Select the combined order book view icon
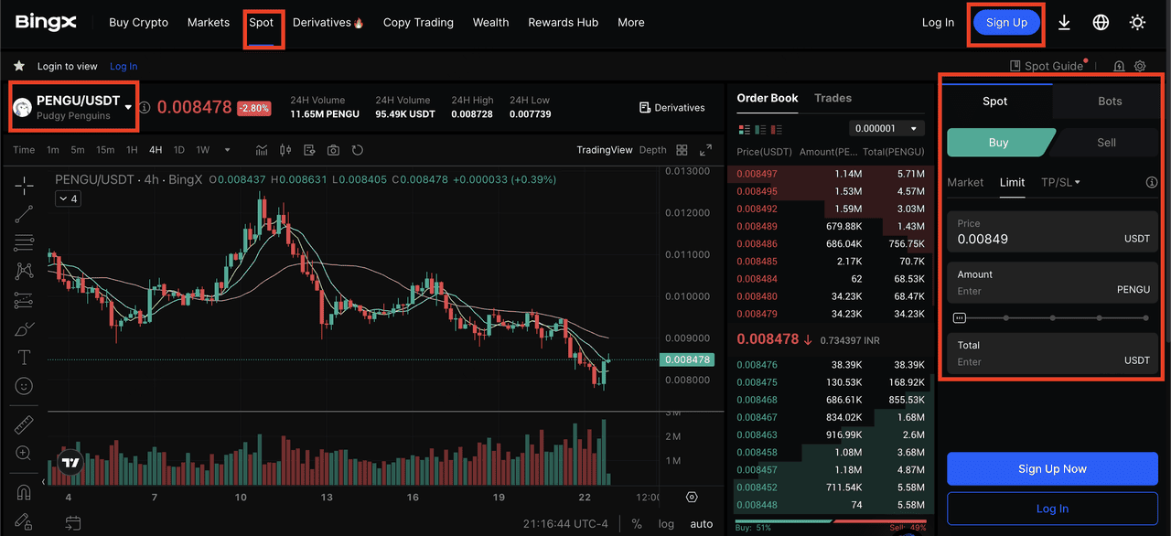 744,129
